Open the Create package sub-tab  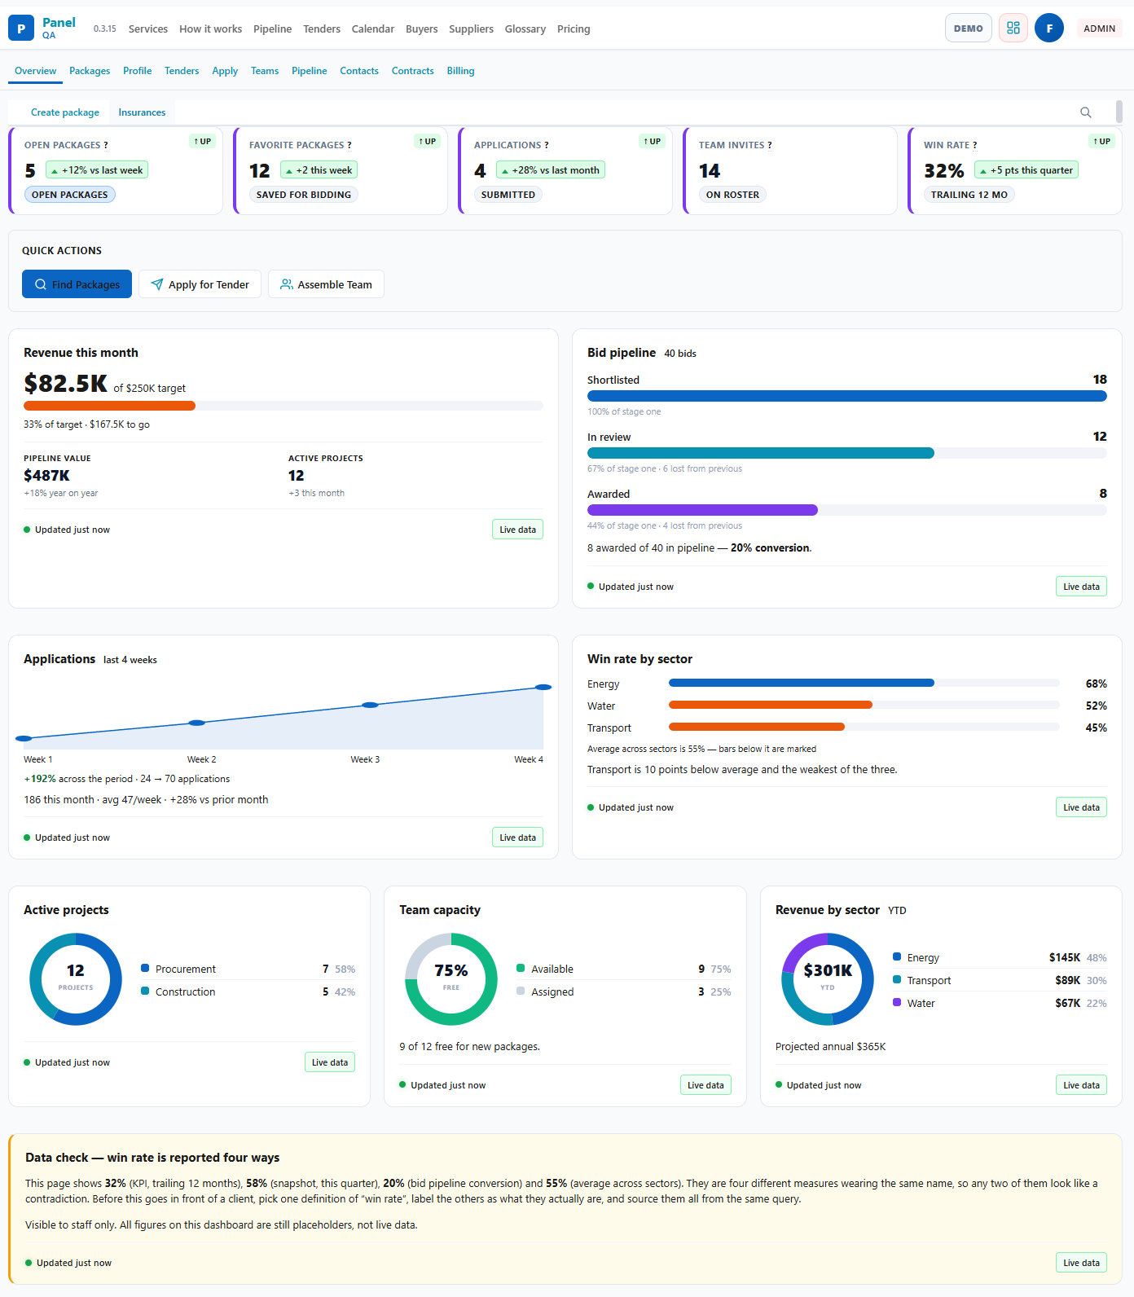coord(65,112)
